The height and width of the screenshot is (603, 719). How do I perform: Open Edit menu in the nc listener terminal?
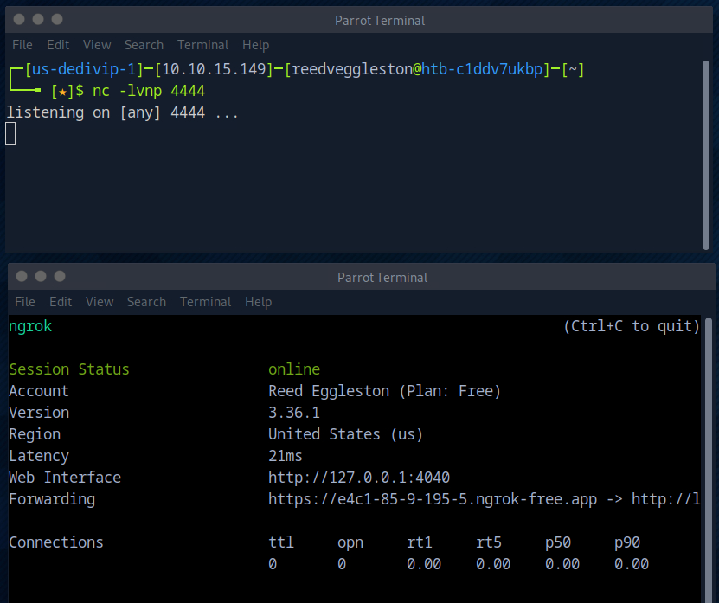[x=58, y=45]
